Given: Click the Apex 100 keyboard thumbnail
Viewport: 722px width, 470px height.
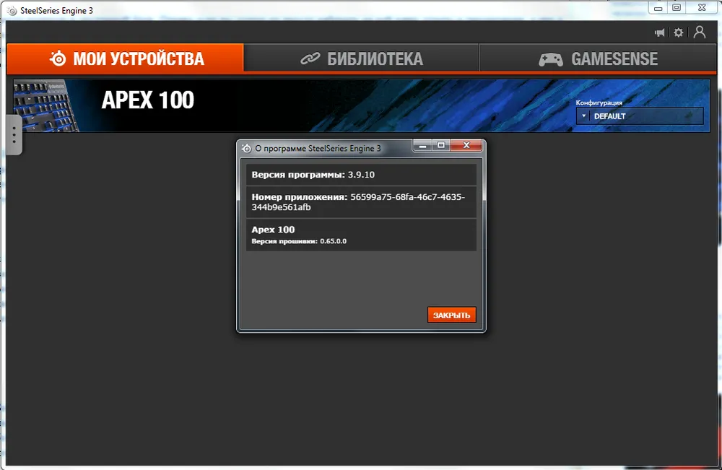Looking at the screenshot, I should point(46,106).
